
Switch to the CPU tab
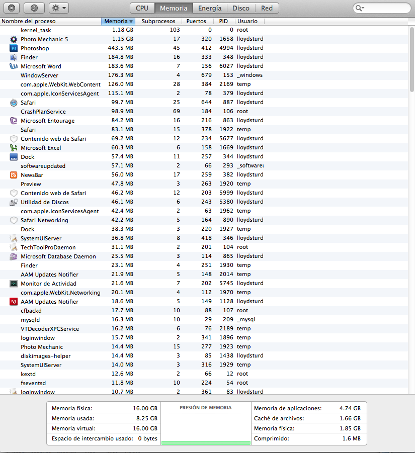pos(142,8)
